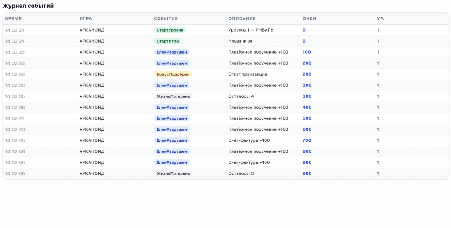Click the Журнал событий heading
Viewport: 451px width, 228px height.
28,6
